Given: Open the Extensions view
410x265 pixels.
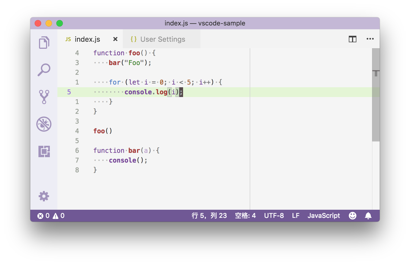Looking at the screenshot, I should pyautogui.click(x=44, y=151).
